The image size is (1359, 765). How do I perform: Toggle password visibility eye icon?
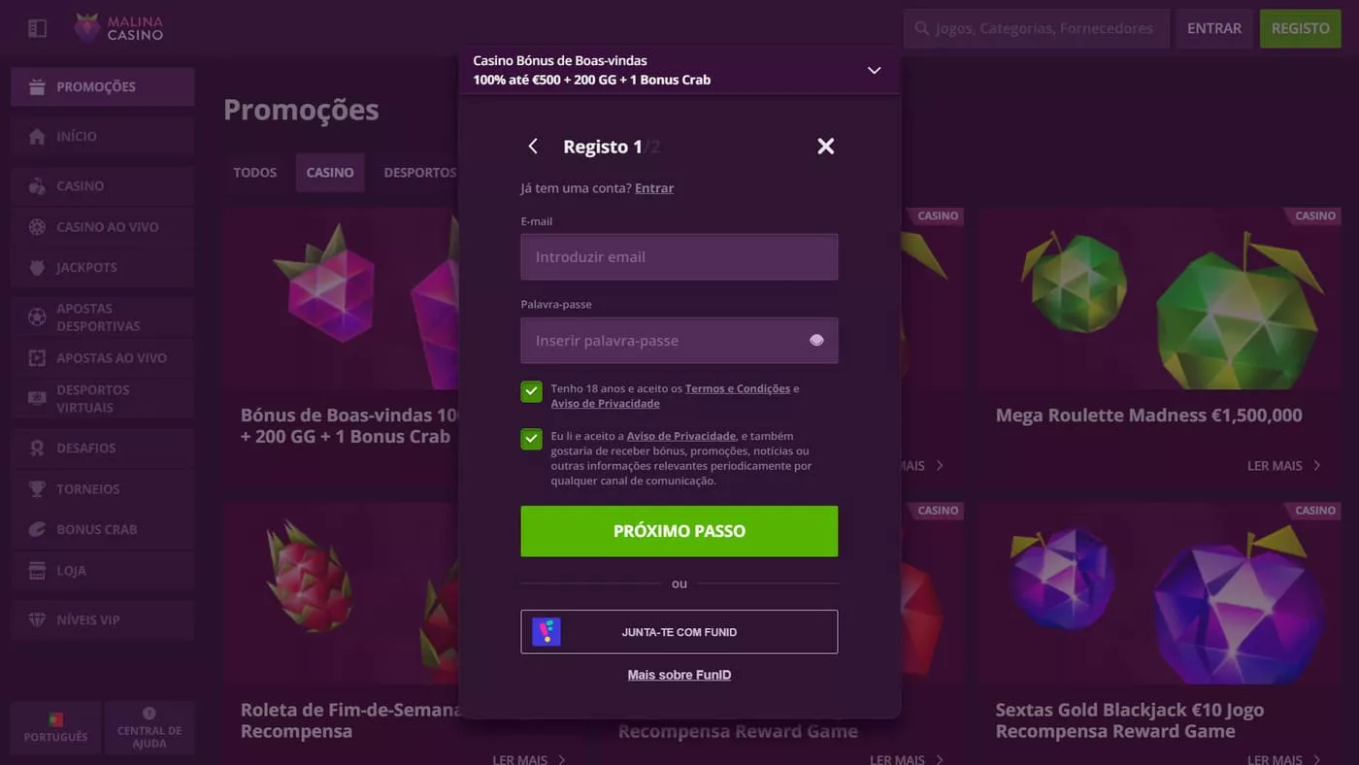[816, 341]
